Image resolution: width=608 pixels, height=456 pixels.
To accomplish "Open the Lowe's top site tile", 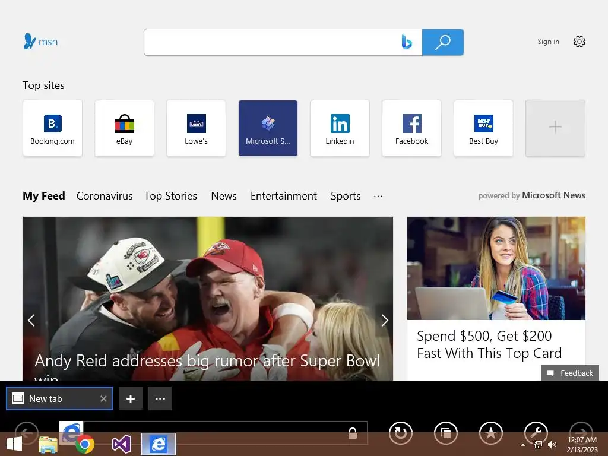I will (196, 128).
